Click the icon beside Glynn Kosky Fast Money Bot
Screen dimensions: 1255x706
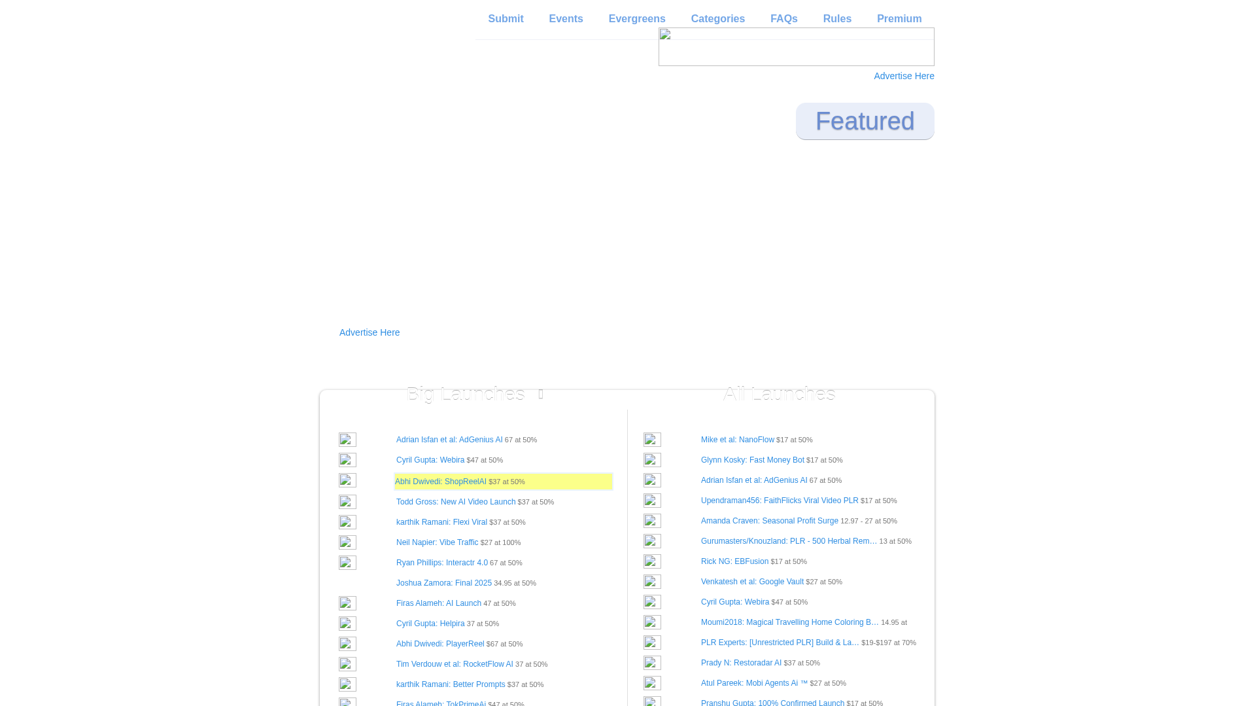pyautogui.click(x=652, y=460)
